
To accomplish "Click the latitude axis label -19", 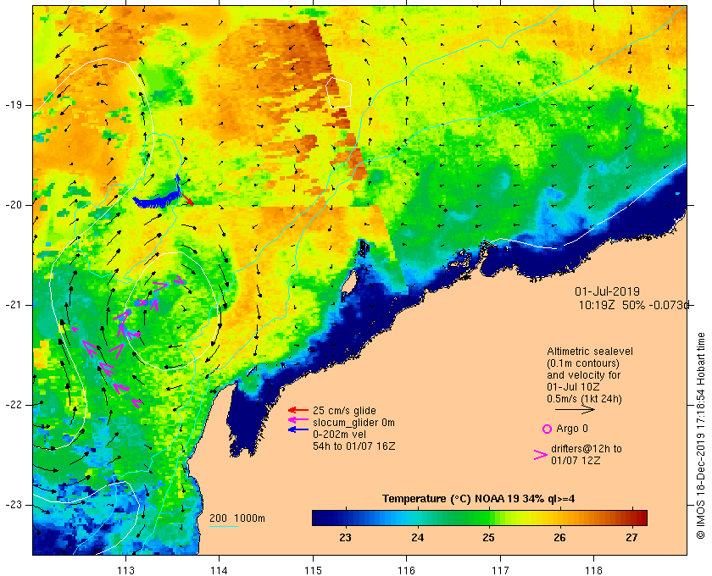I will pos(13,105).
